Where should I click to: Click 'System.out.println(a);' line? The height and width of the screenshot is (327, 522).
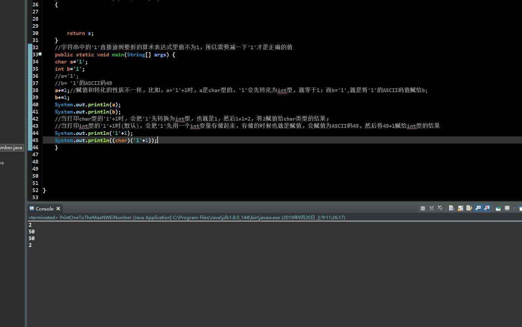tap(88, 104)
